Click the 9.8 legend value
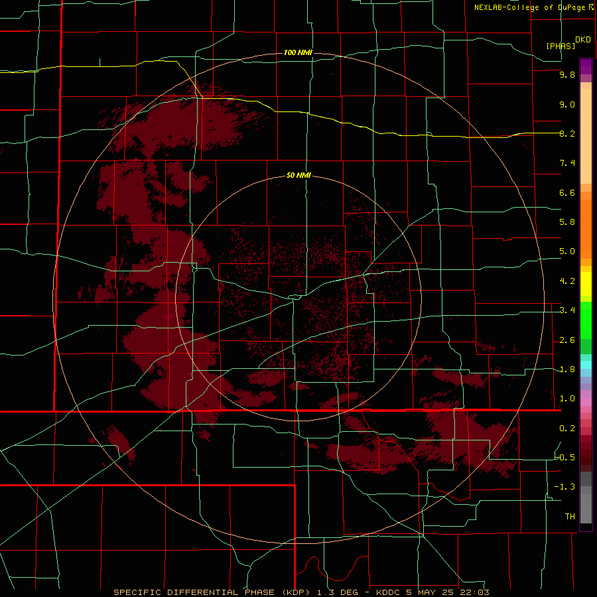This screenshot has width=597, height=597. click(x=567, y=74)
